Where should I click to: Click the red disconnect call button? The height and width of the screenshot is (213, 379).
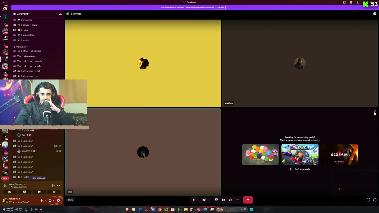pos(248,200)
